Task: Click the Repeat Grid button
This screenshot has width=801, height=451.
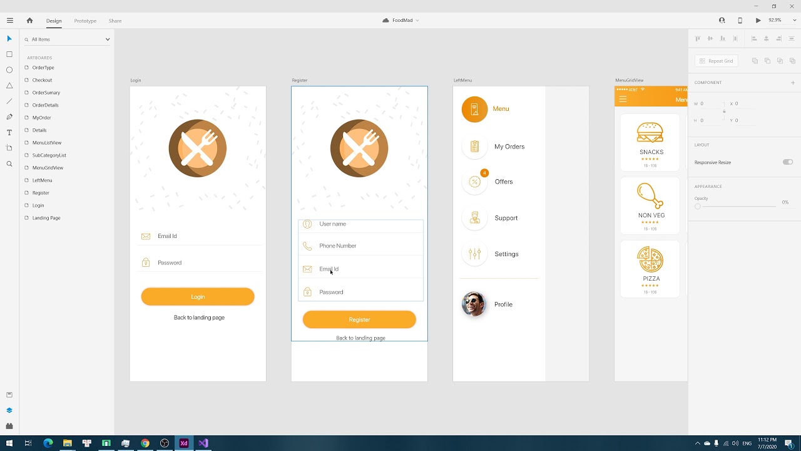Action: [x=717, y=61]
